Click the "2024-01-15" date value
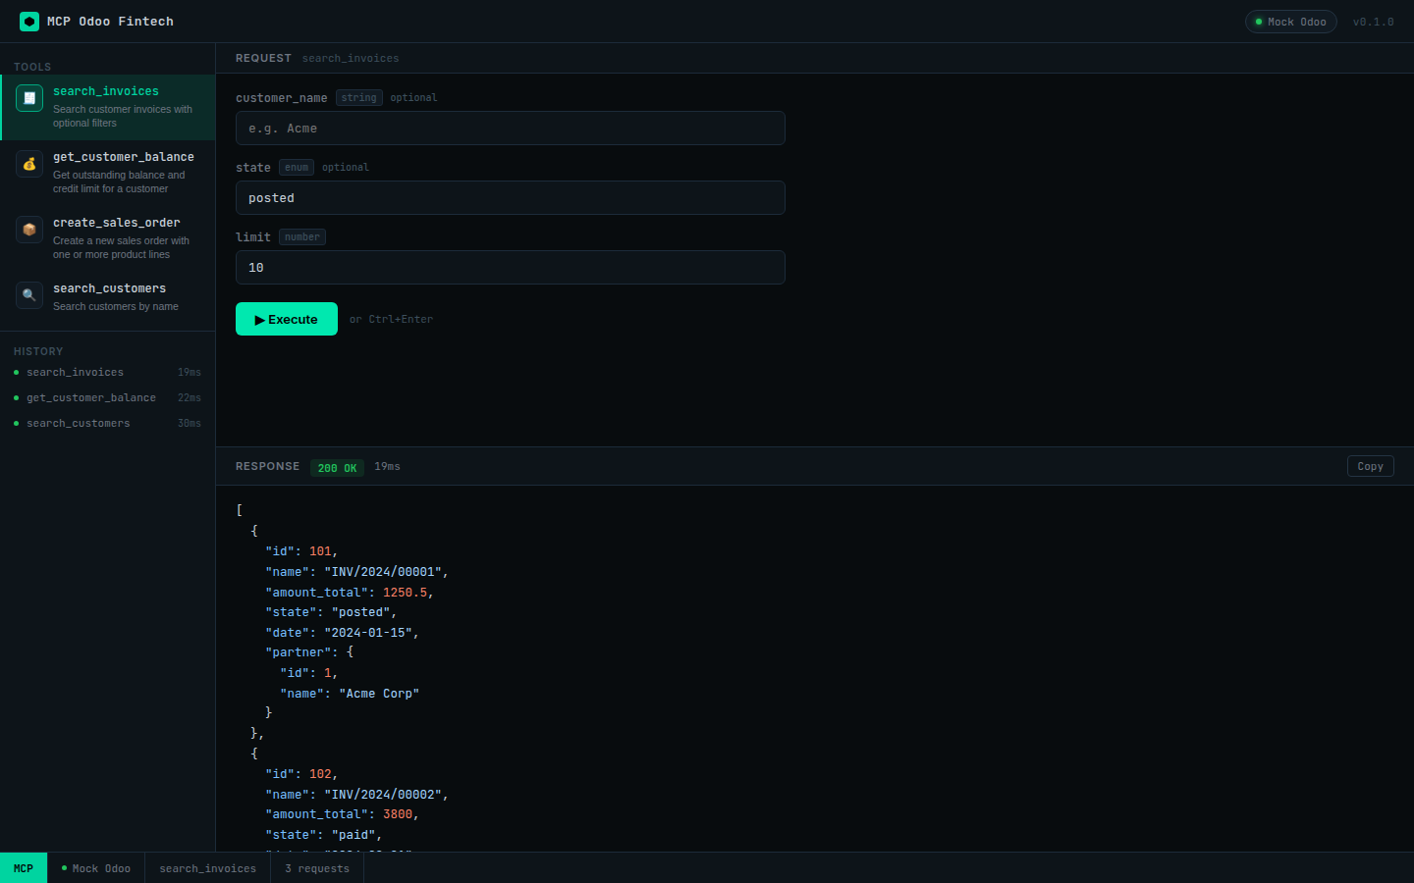Viewport: 1414px width, 883px height. tap(368, 633)
